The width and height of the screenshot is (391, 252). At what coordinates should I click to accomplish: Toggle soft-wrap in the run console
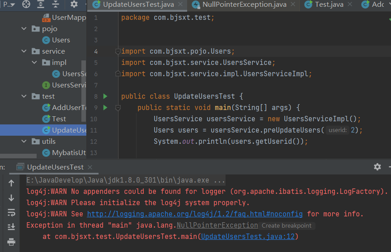coord(11,213)
